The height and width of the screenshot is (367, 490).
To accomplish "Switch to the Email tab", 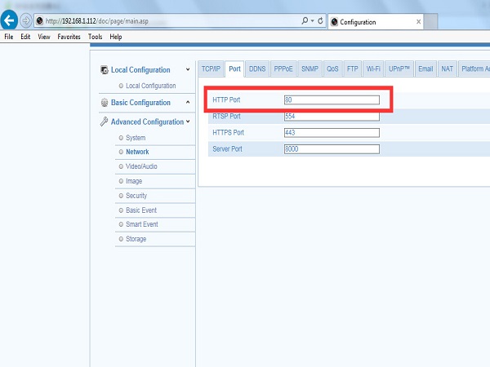I will [x=425, y=69].
